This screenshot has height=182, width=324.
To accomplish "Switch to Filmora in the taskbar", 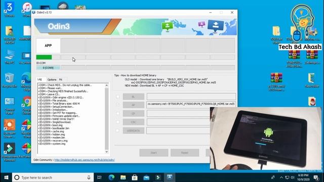I will (x=158, y=177).
